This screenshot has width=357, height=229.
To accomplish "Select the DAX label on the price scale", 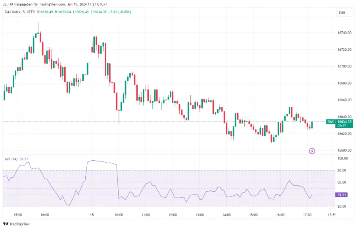I will [x=330, y=122].
